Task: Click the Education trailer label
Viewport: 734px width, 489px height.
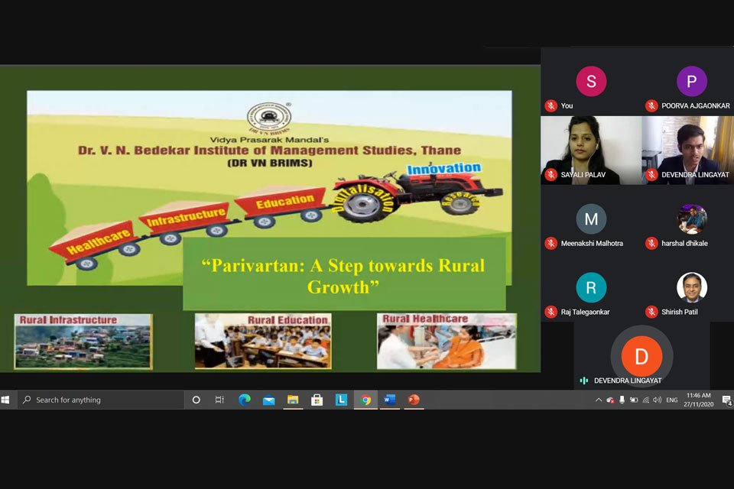Action: coord(284,202)
